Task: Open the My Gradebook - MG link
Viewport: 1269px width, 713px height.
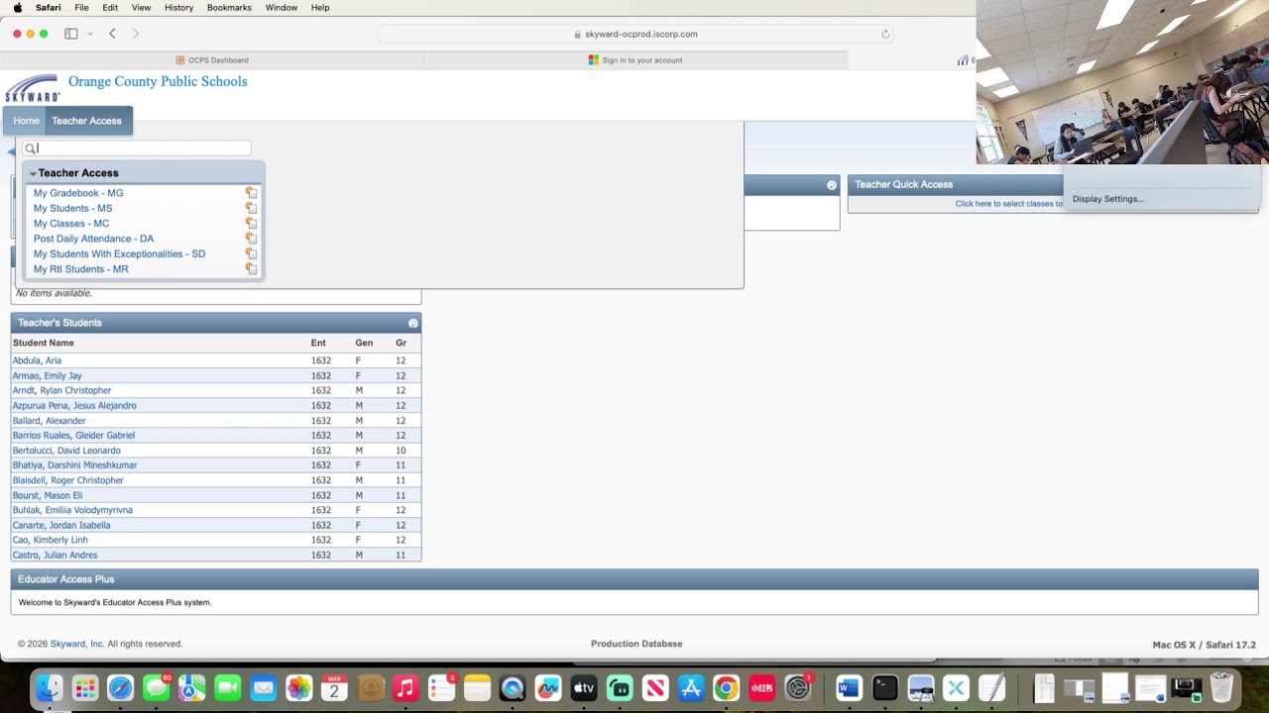Action: click(x=78, y=193)
